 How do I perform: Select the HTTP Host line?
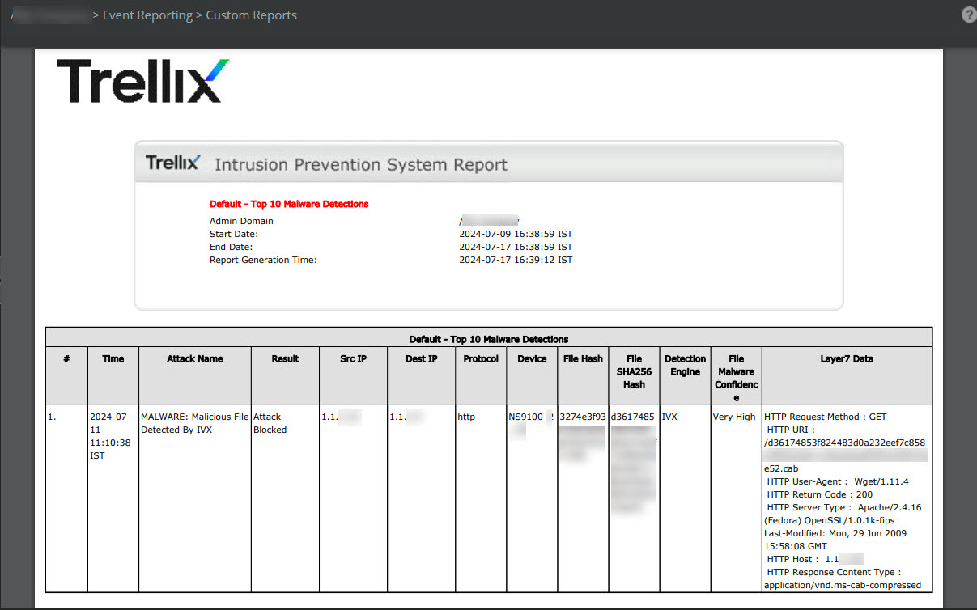click(815, 559)
